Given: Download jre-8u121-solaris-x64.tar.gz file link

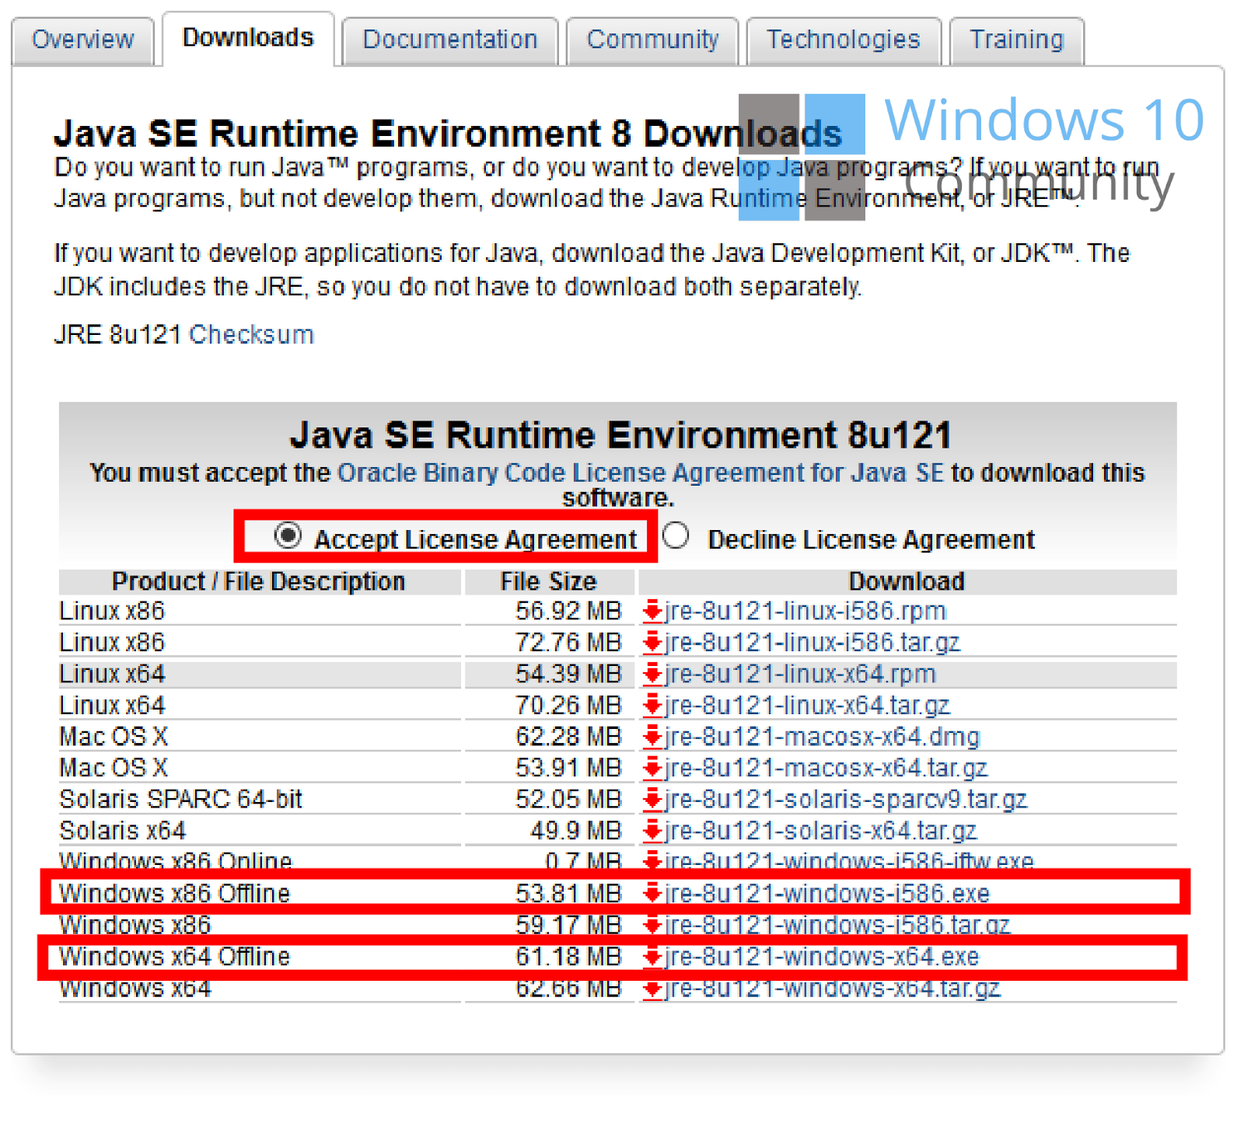Looking at the screenshot, I should 821,831.
